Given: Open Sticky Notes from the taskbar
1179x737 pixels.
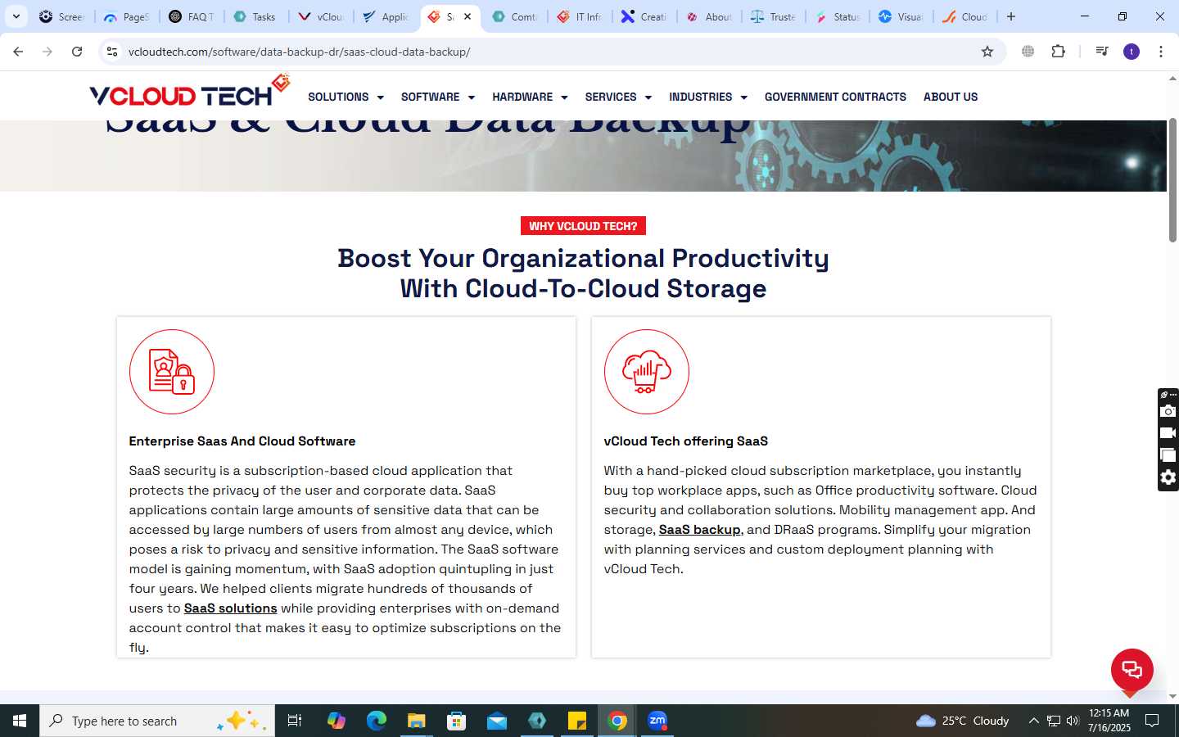Looking at the screenshot, I should tap(577, 721).
